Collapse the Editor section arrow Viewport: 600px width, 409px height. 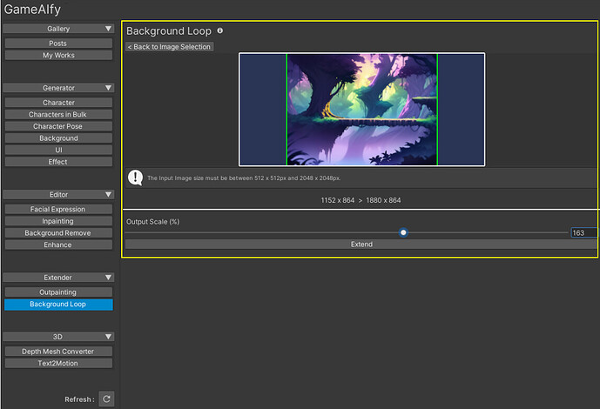(x=108, y=195)
